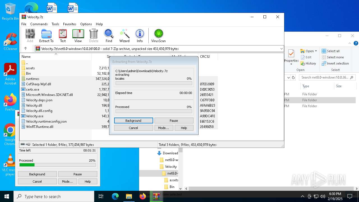Click History in Explorer ribbon
Viewport: 359px width, 202px height.
click(308, 63)
